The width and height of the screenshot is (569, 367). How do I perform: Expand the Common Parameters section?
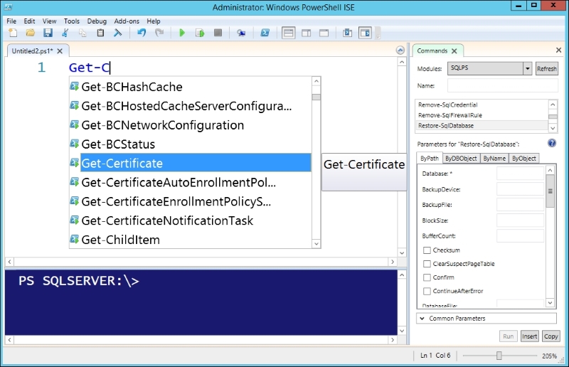point(486,319)
